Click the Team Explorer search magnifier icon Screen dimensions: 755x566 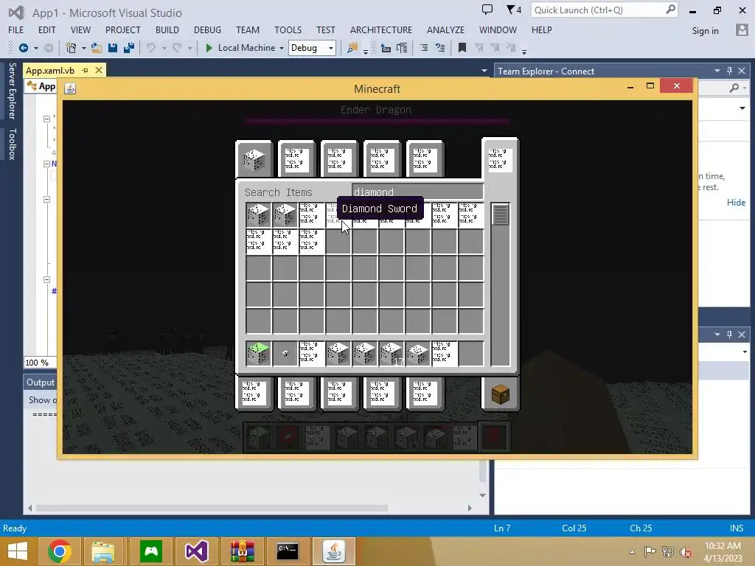(734, 88)
